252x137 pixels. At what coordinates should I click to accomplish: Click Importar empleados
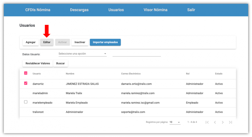[x=105, y=42]
